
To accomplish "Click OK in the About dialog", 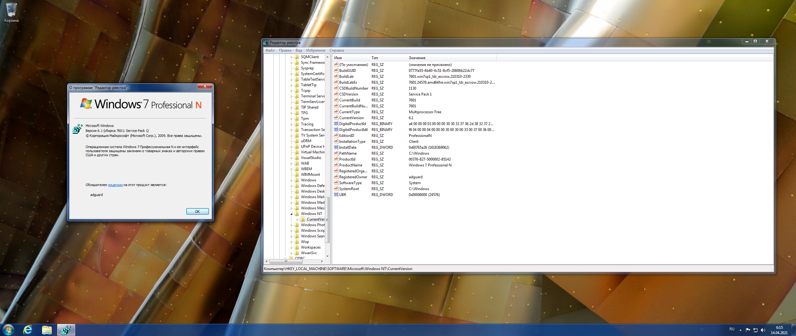I will tap(197, 212).
